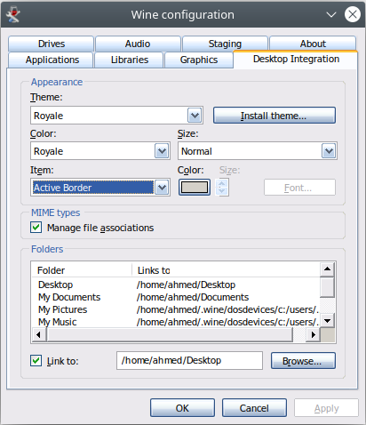Open the Staging tab
The image size is (366, 425).
click(x=225, y=44)
